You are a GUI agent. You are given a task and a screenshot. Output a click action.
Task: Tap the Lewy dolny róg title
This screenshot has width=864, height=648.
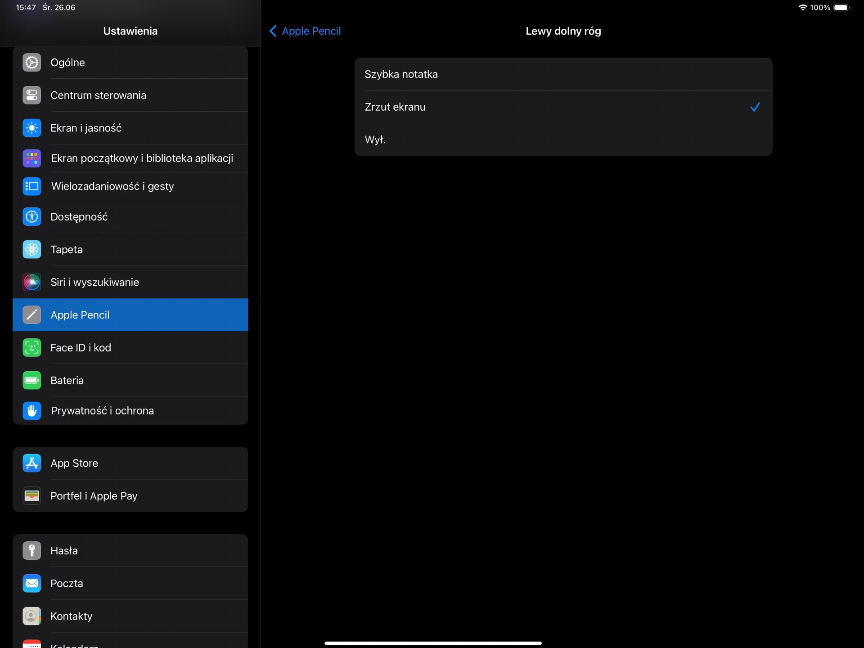(x=563, y=31)
